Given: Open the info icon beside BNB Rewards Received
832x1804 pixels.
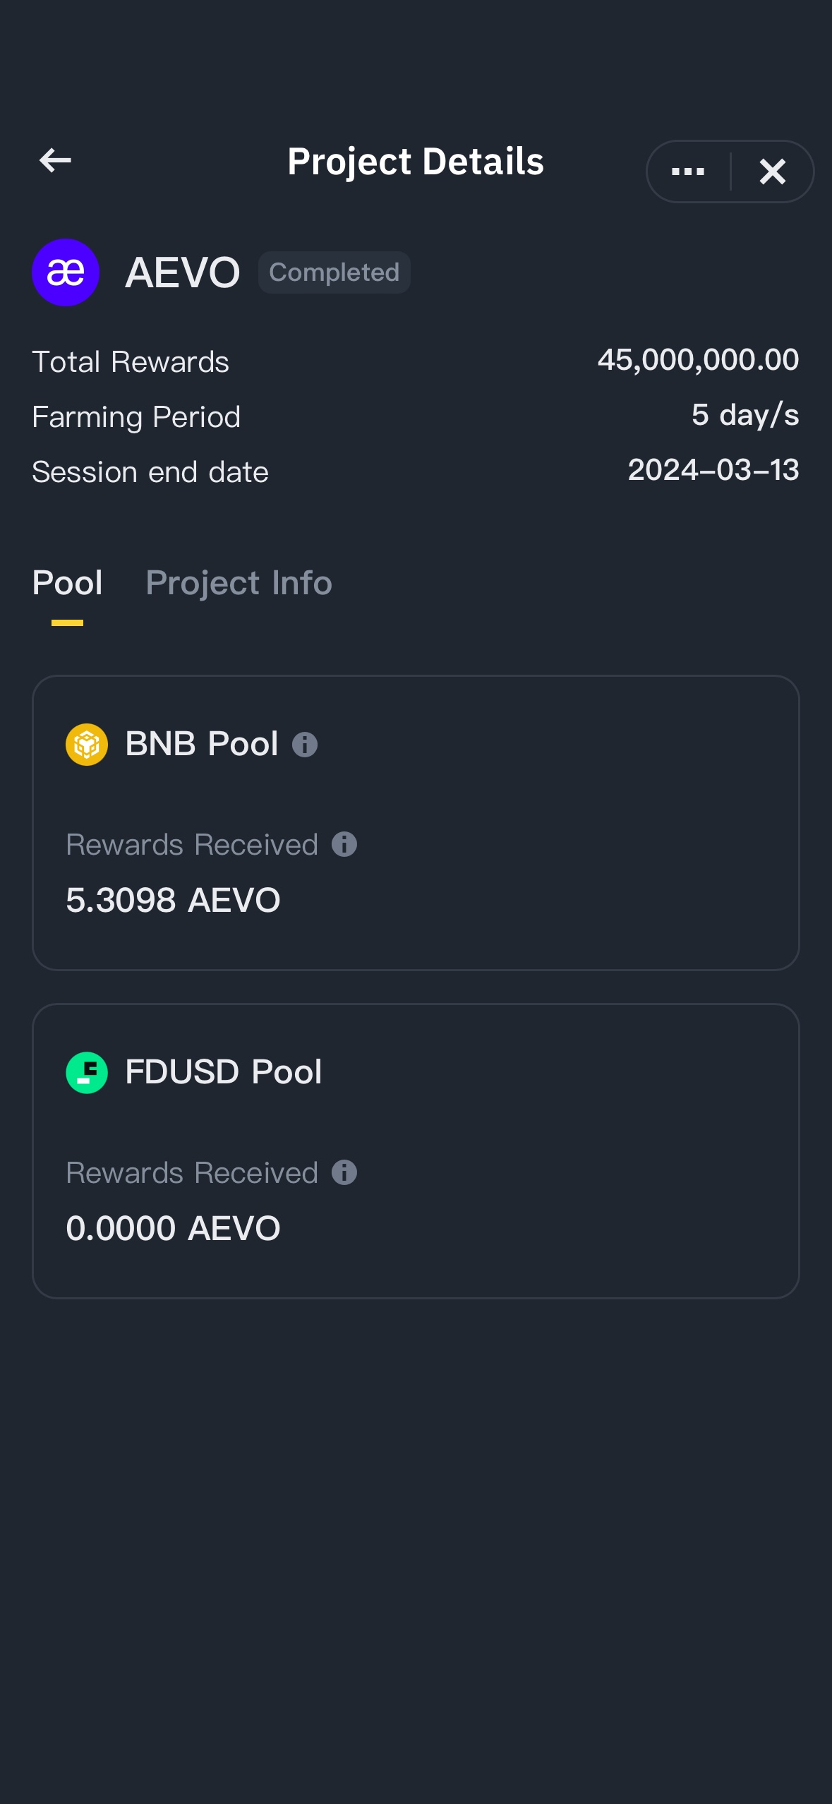Looking at the screenshot, I should 344,844.
